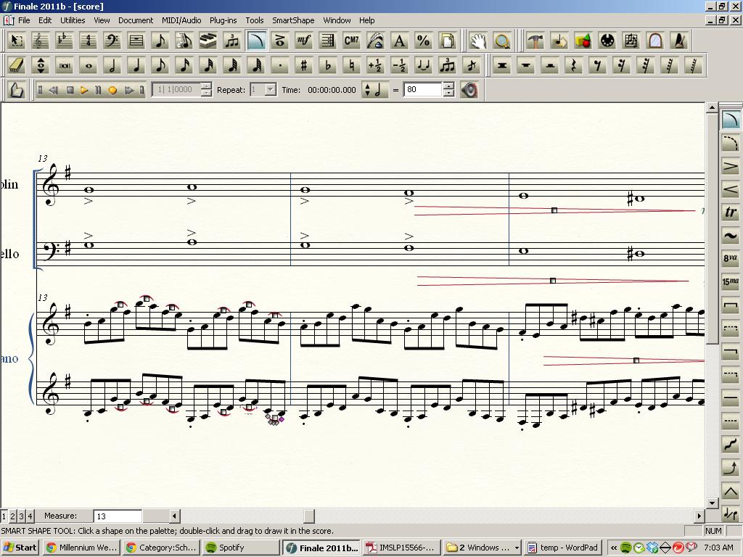Viewport: 743px width, 557px height.
Task: Open the Repeat dropdown
Action: [270, 89]
